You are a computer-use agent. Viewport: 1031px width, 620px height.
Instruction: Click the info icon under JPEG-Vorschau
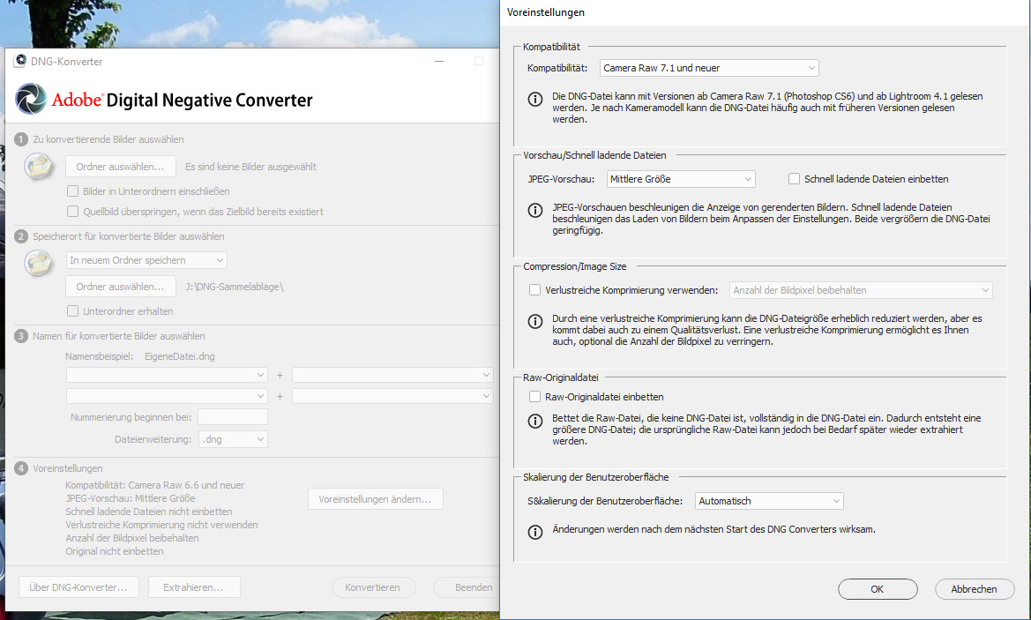coord(534,210)
